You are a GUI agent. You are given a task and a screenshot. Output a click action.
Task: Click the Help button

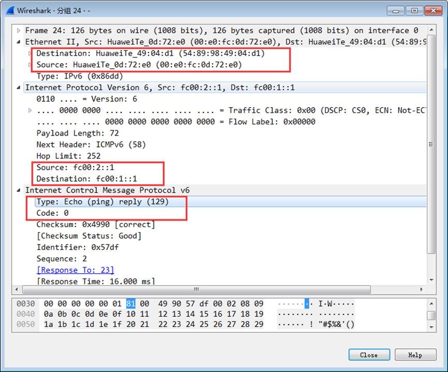tap(415, 355)
